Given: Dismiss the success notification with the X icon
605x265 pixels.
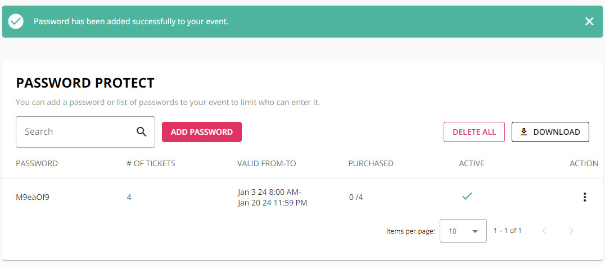Looking at the screenshot, I should 589,21.
